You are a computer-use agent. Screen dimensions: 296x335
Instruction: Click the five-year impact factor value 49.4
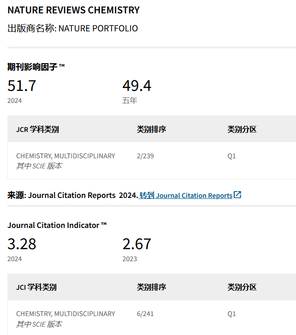pyautogui.click(x=136, y=86)
